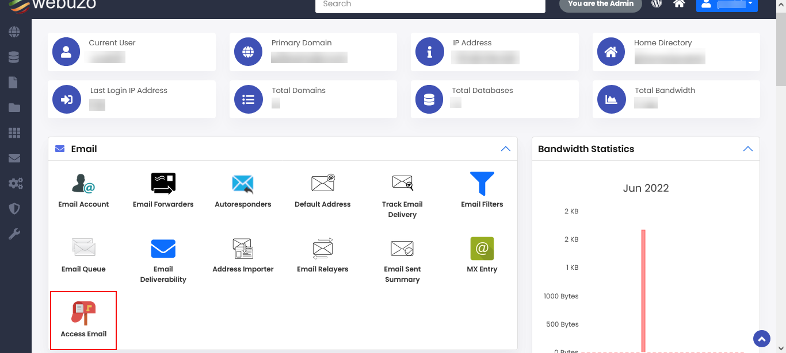Collapse the Bandwidth Statistics panel
Screen dimensions: 786x353
tap(748, 148)
